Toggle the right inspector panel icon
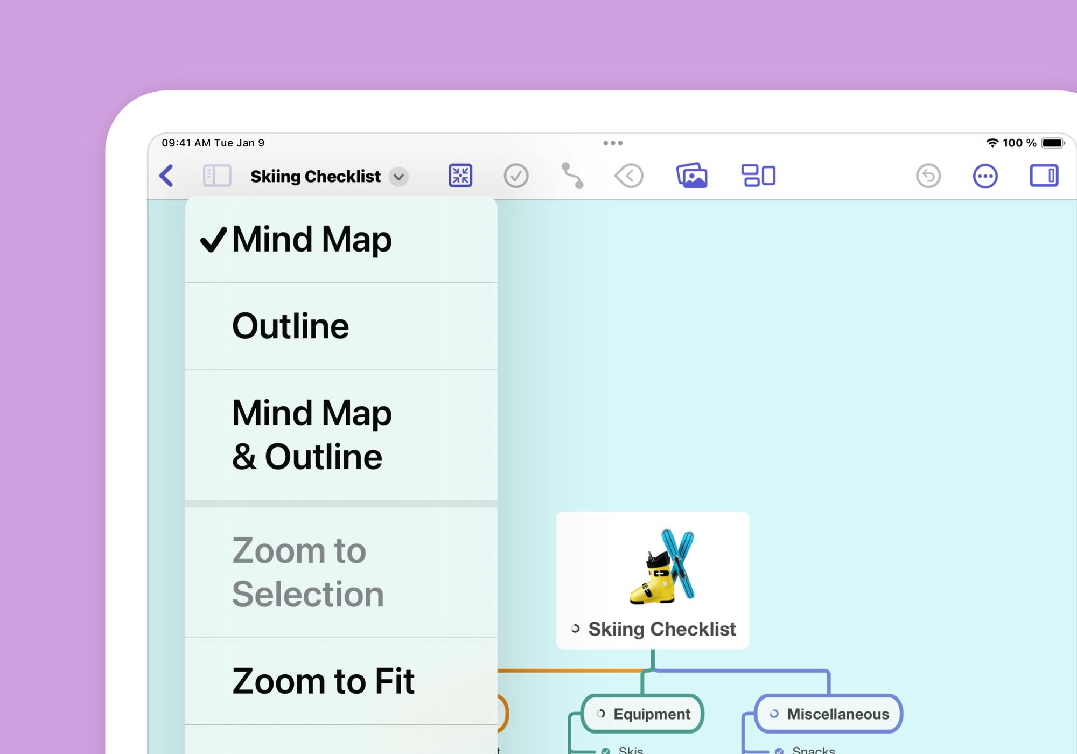Screen dimensions: 1077x754 point(1044,176)
